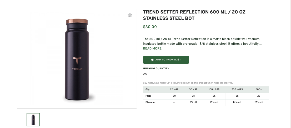Click the copper cap of the bottle
Image resolution: width=291 pixels, height=128 pixels.
click(77, 22)
